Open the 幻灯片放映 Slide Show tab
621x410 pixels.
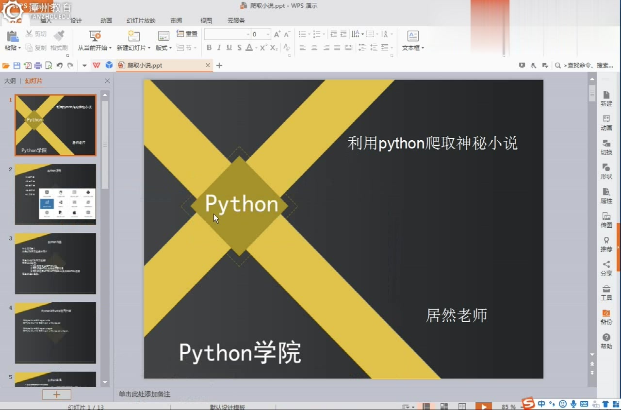tap(141, 20)
